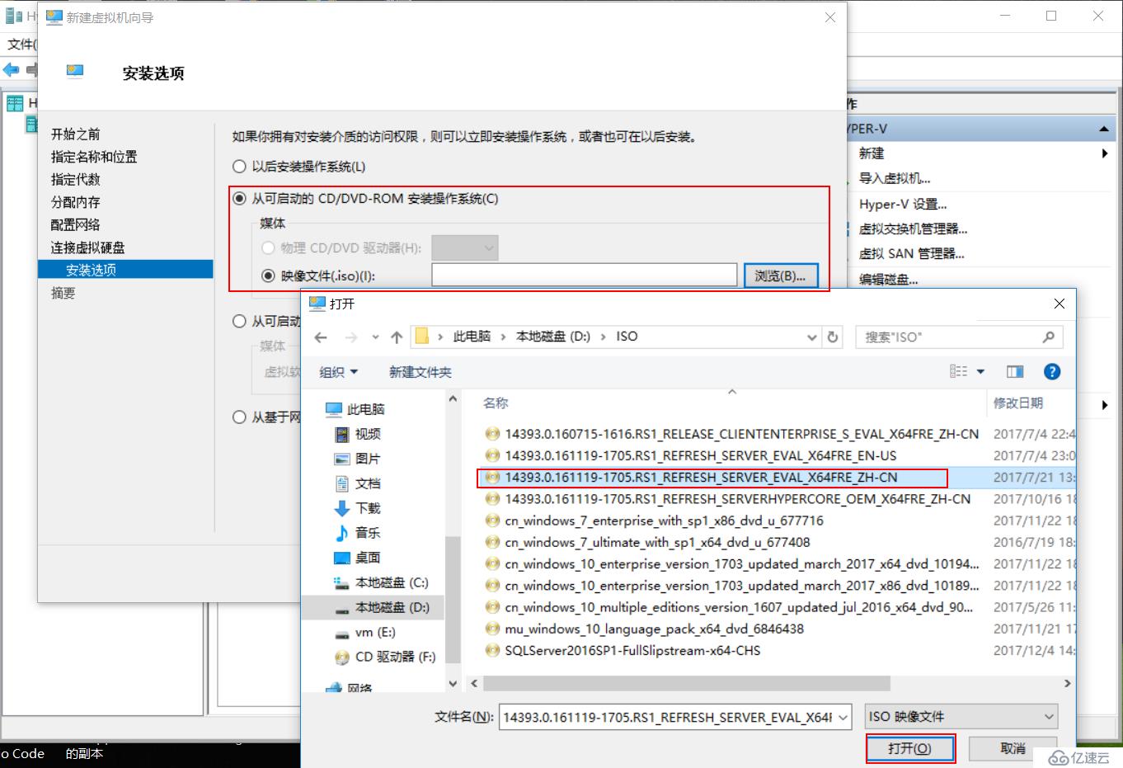Open the recent locations dropdown arrow
Viewport: 1123px width, 768px height.
(375, 337)
